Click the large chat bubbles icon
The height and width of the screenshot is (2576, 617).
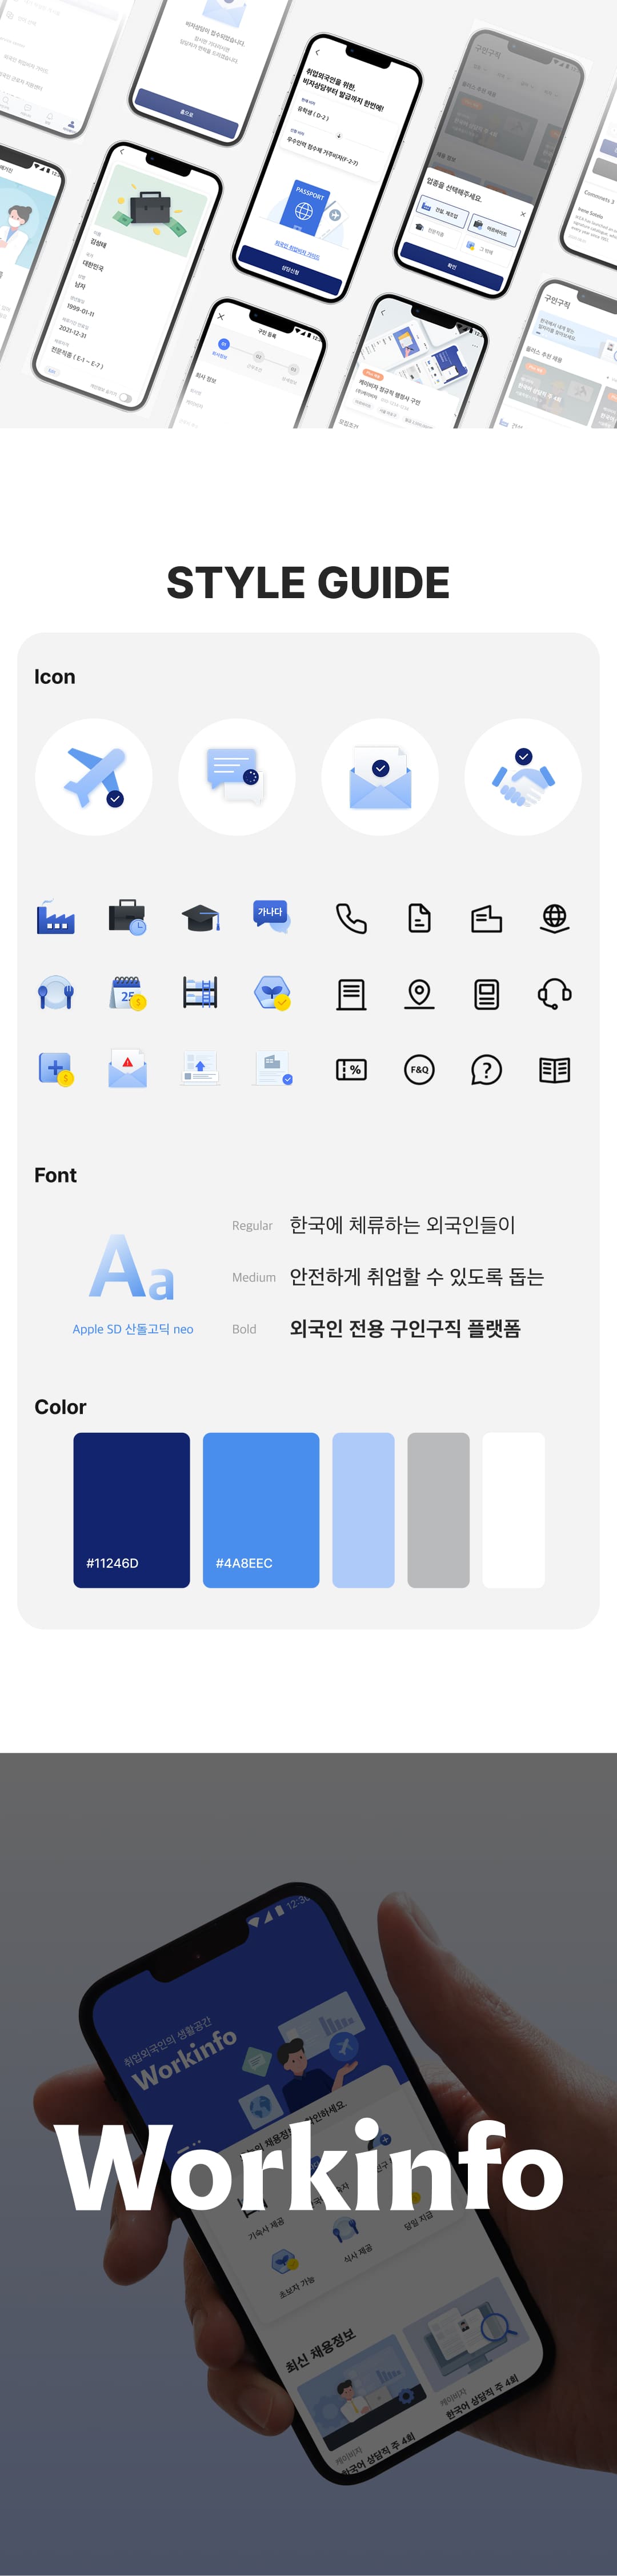click(237, 777)
